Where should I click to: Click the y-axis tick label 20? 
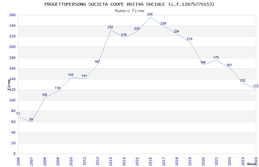13,143
